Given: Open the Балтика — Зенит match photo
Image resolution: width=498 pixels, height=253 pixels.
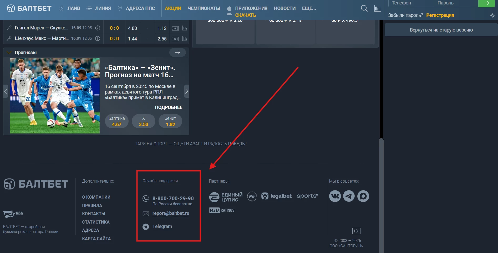Looking at the screenshot, I should (x=55, y=96).
